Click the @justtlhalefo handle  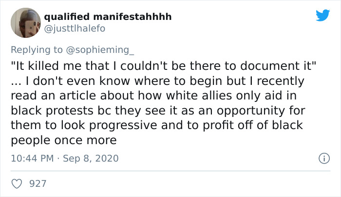[75, 29]
